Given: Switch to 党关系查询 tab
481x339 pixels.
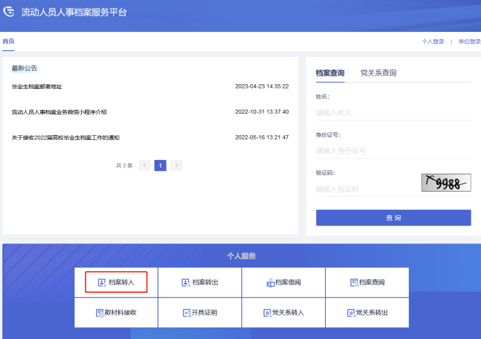Looking at the screenshot, I should tap(378, 73).
